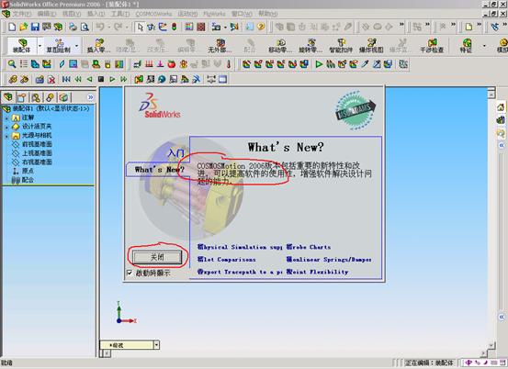Image resolution: width=508 pixels, height=369 pixels.
Task: Select the What's New? tab in dialog
Action: [159, 170]
